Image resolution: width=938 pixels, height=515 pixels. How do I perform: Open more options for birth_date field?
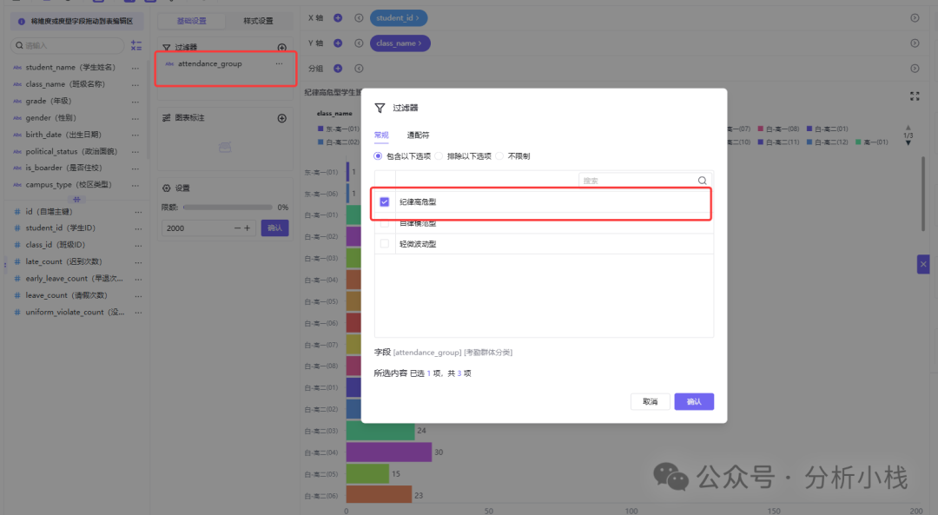(135, 135)
